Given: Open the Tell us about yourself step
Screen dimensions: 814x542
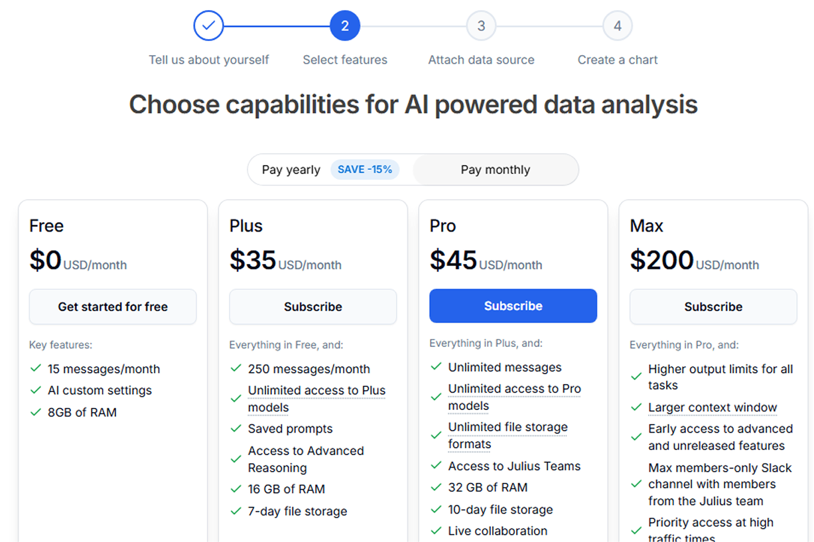Looking at the screenshot, I should pos(208,60).
